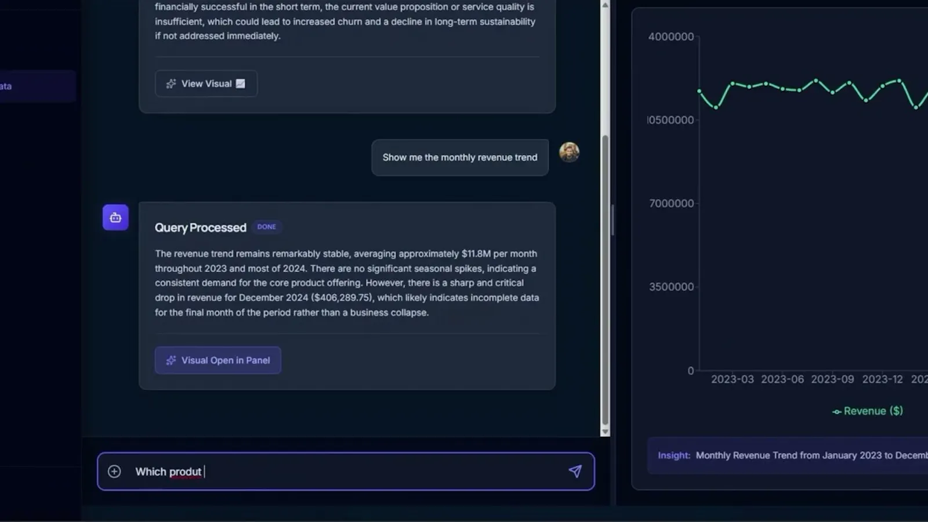
Task: Click the chart emoji on View Visual button
Action: [x=240, y=84]
